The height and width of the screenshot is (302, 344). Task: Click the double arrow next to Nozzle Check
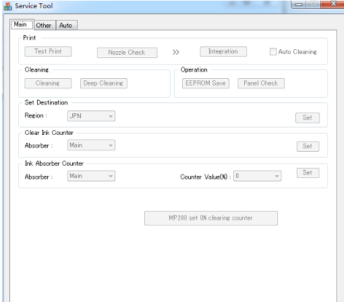coord(176,52)
